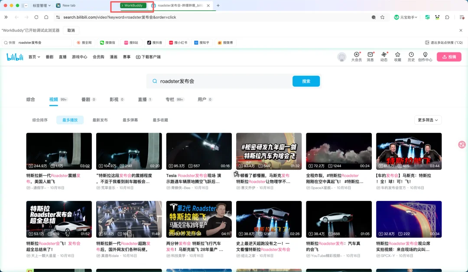Image resolution: width=468 pixels, height=272 pixels.
Task: Switch to 直播 results tab
Action: point(145,99)
